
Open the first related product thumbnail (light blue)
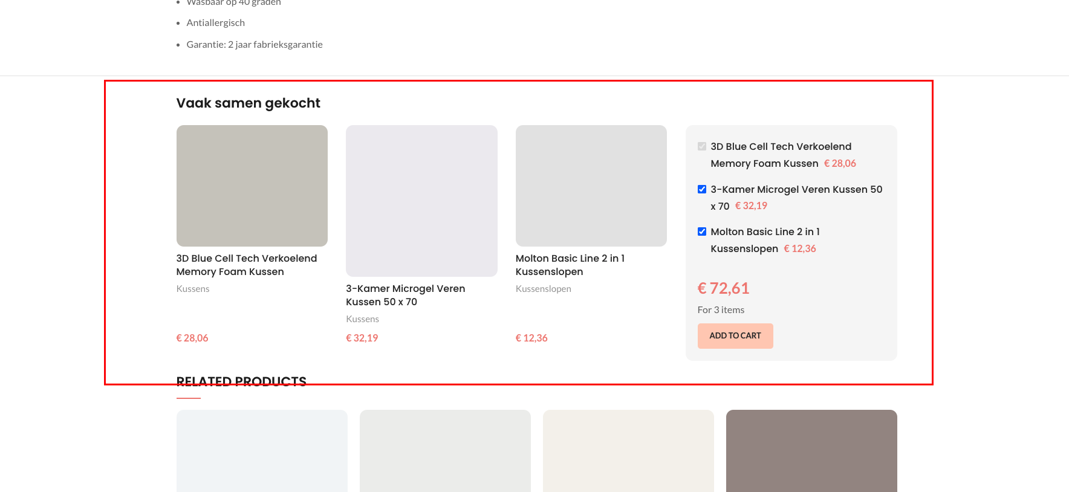tap(262, 451)
